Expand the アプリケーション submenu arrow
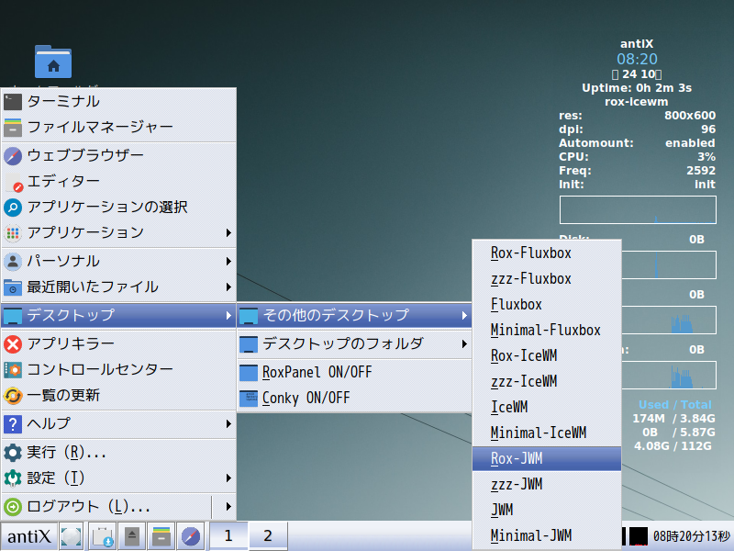The width and height of the screenshot is (734, 551). click(x=228, y=233)
